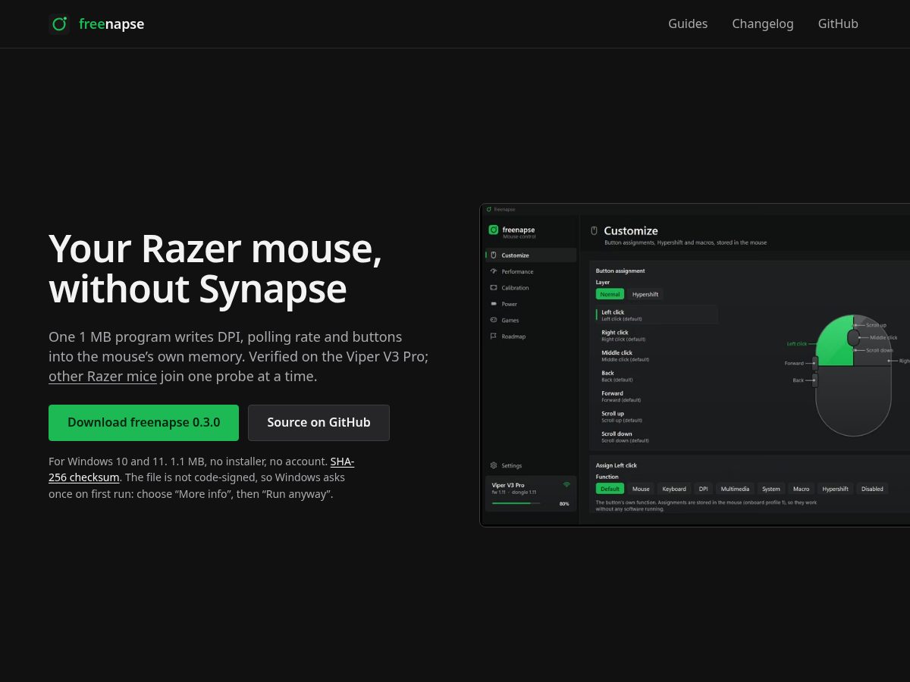The height and width of the screenshot is (682, 910).
Task: Select the 'Scroll up' assignment row
Action: [x=657, y=417]
